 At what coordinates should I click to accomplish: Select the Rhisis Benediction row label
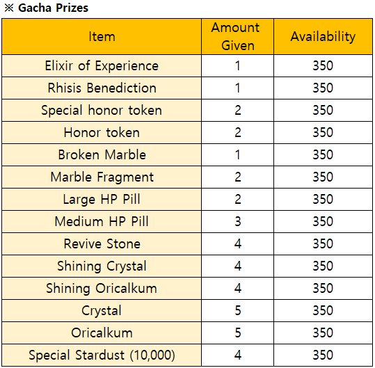click(x=102, y=88)
